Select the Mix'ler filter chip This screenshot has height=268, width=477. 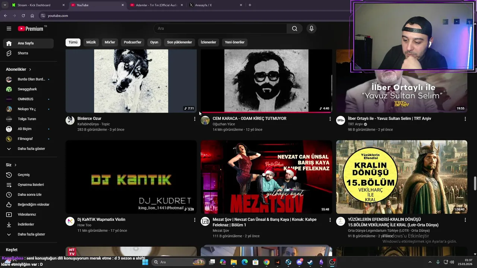[110, 42]
